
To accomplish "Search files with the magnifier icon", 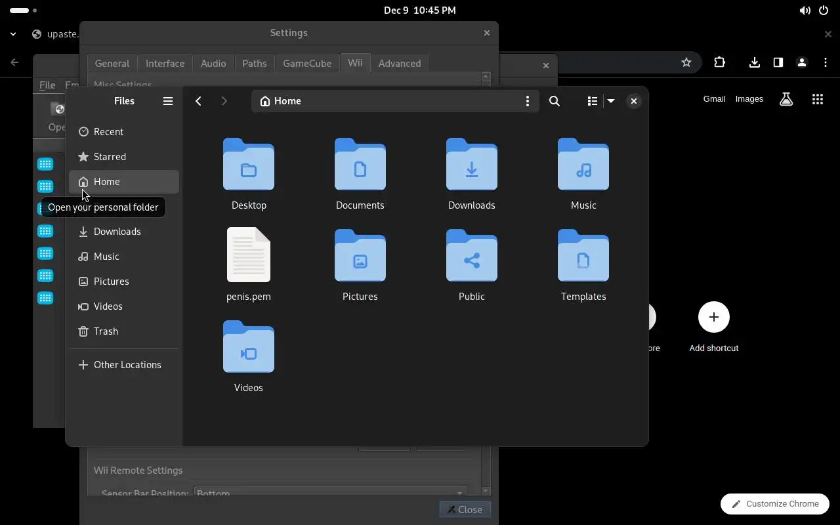I will click(x=555, y=101).
